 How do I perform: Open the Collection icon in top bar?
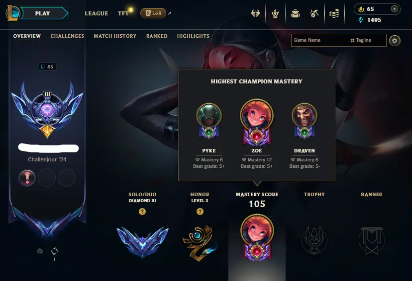click(x=275, y=13)
